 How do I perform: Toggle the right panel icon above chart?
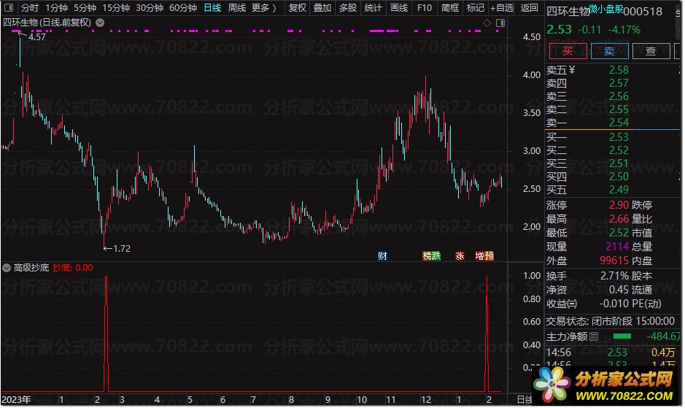click(500, 23)
